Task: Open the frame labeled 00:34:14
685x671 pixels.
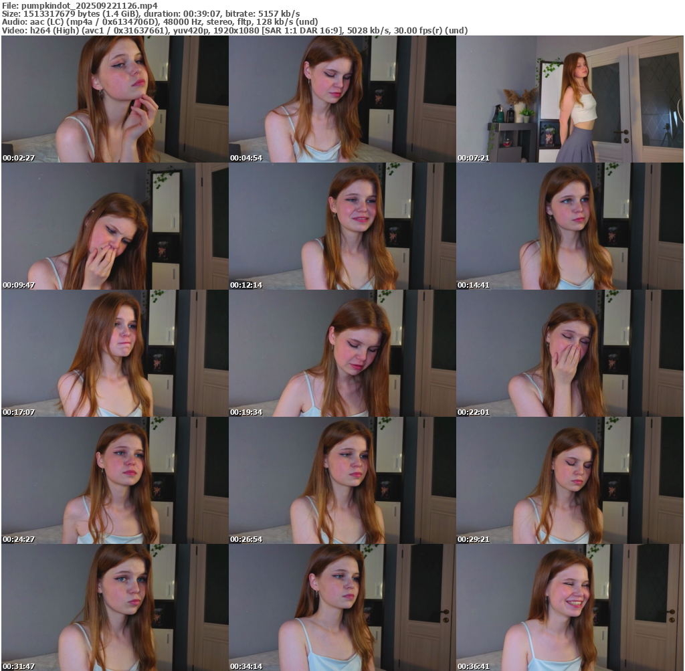Action: coord(342,607)
